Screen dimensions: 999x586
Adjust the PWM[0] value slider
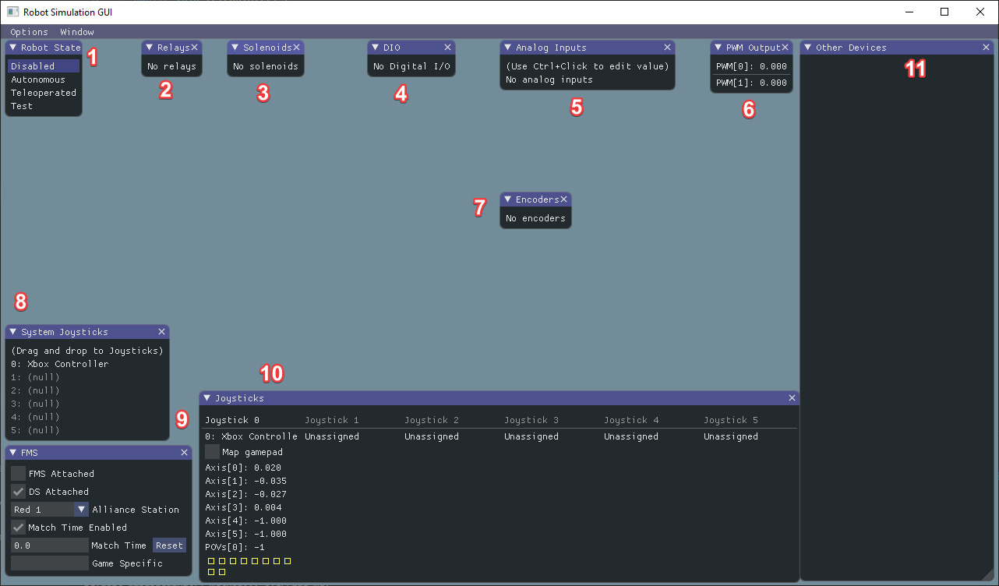click(751, 66)
